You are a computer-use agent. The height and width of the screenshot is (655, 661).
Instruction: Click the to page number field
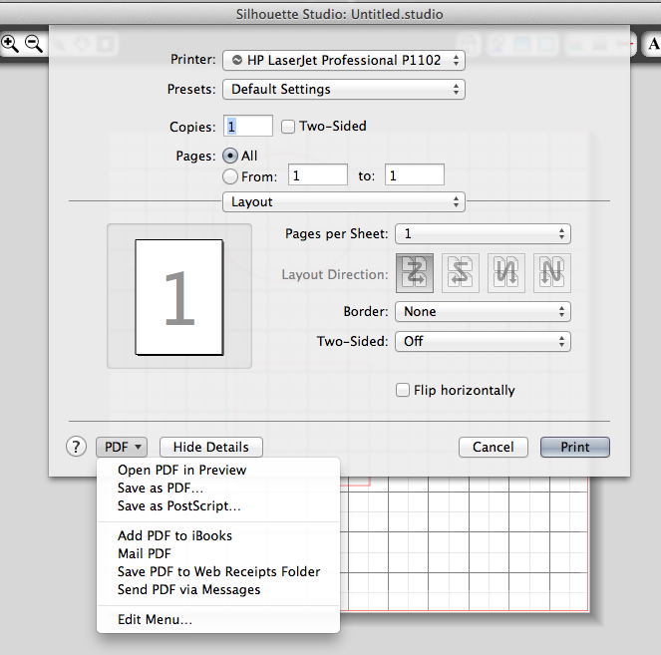click(x=415, y=174)
